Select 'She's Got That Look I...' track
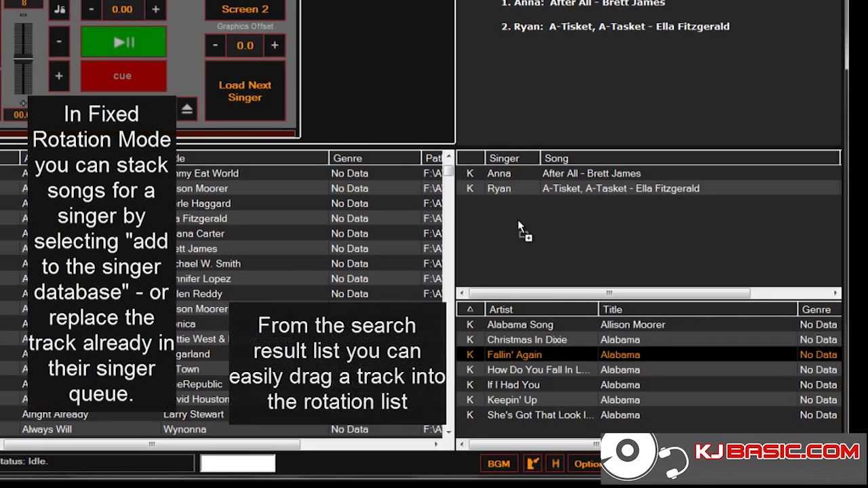This screenshot has height=488, width=868. pyautogui.click(x=540, y=415)
